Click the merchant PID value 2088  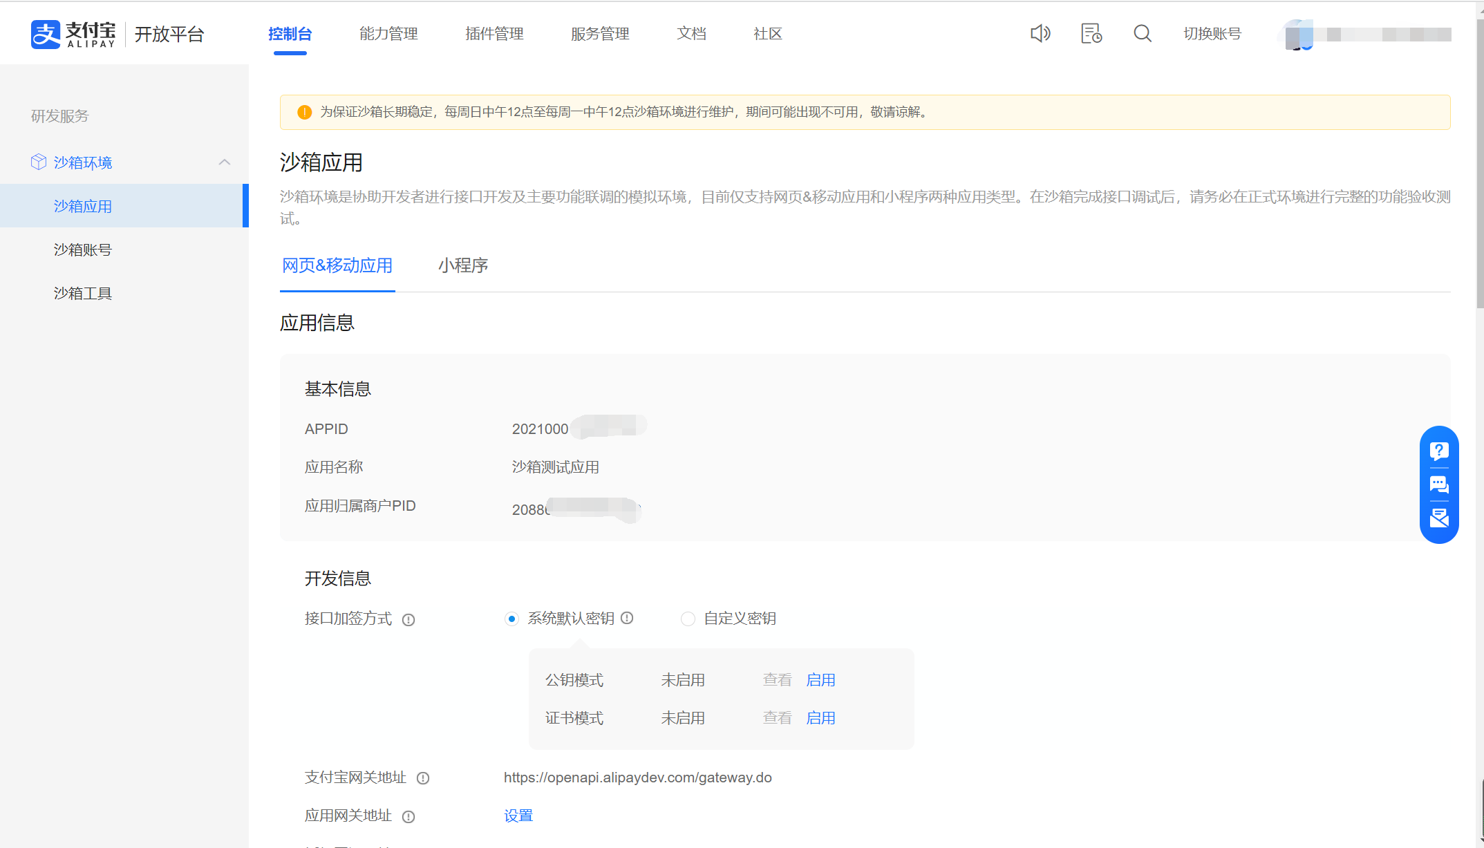(x=530, y=510)
